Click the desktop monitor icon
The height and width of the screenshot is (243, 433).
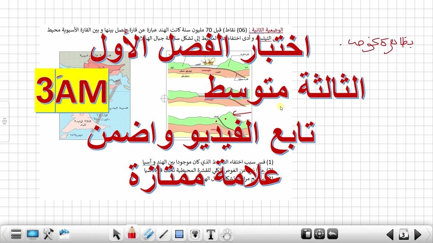(33, 234)
